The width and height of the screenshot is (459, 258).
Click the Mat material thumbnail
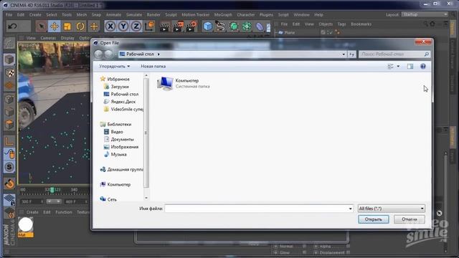(x=26, y=225)
